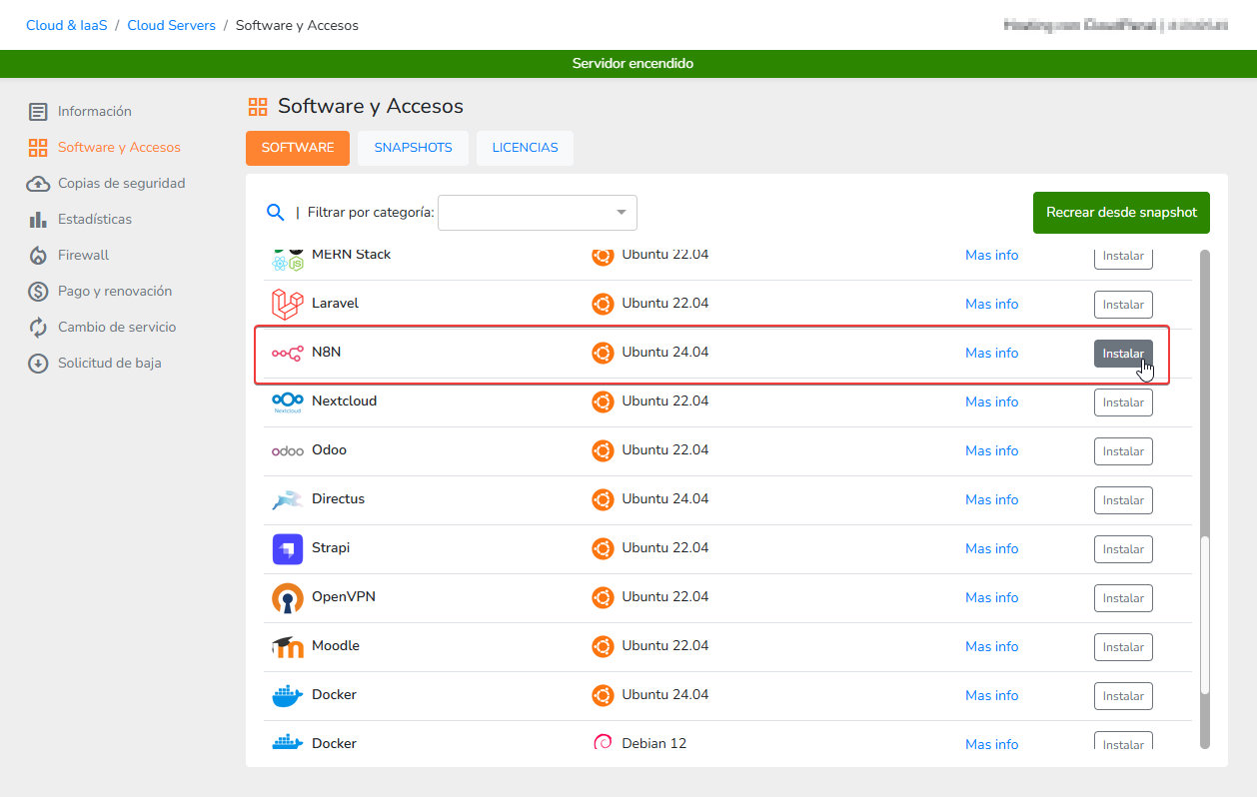Open Cambio de servicio in the sidebar
Image resolution: width=1257 pixels, height=797 pixels.
[117, 328]
